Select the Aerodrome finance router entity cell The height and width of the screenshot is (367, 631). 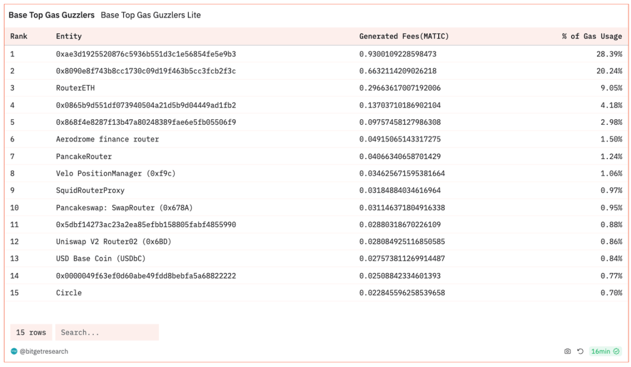point(107,139)
